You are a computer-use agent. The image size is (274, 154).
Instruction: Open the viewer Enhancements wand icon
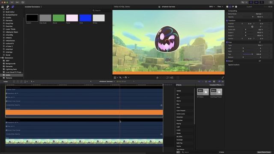pyautogui.click(x=120, y=77)
